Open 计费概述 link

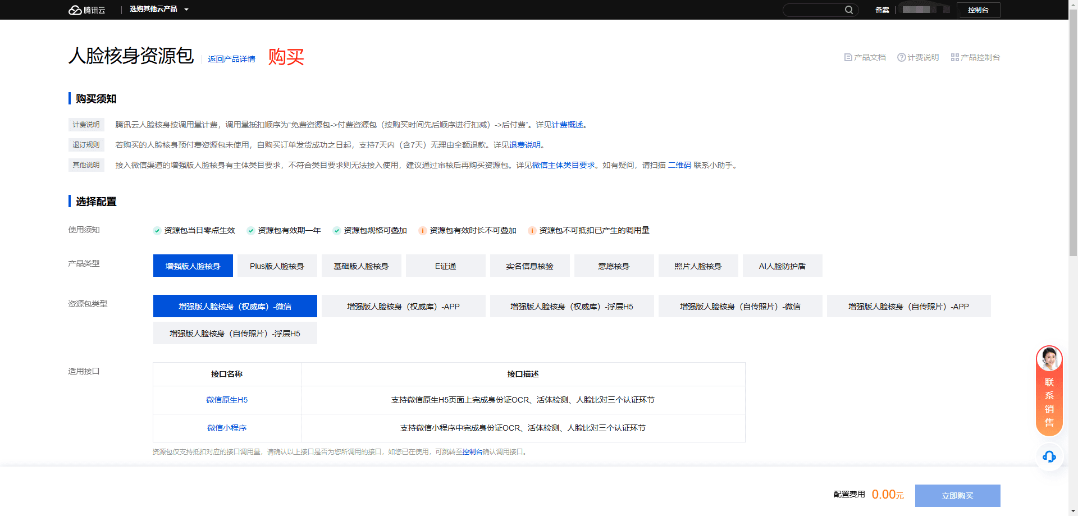567,125
